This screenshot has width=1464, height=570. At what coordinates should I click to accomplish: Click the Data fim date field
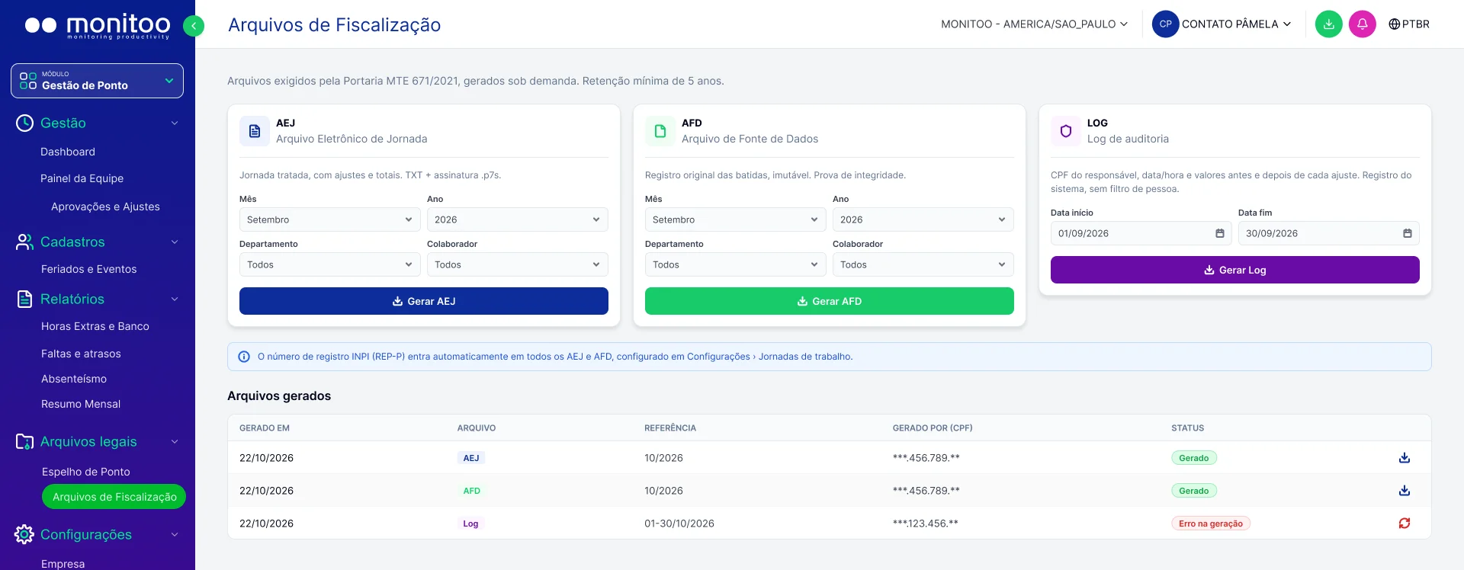pos(1329,233)
